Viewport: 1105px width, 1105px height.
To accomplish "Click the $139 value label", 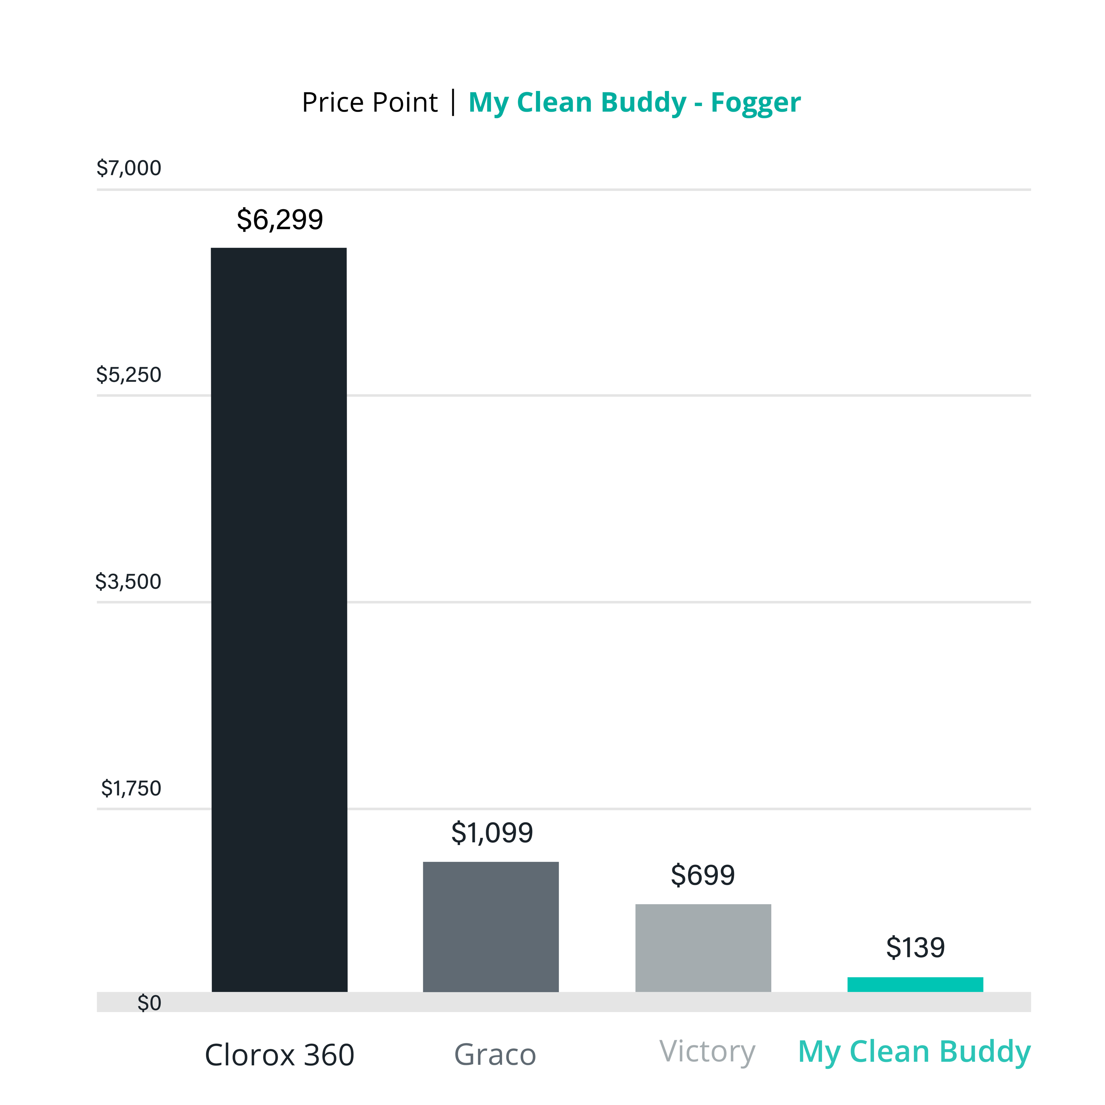I will (x=915, y=948).
